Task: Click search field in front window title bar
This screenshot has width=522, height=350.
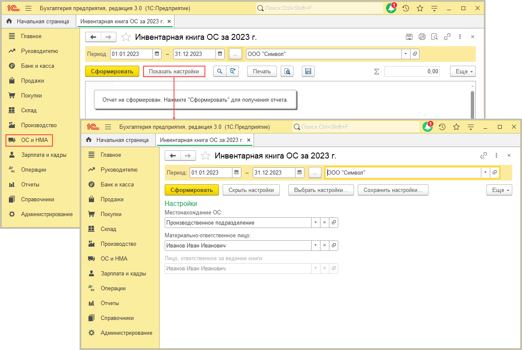Action: [x=355, y=127]
